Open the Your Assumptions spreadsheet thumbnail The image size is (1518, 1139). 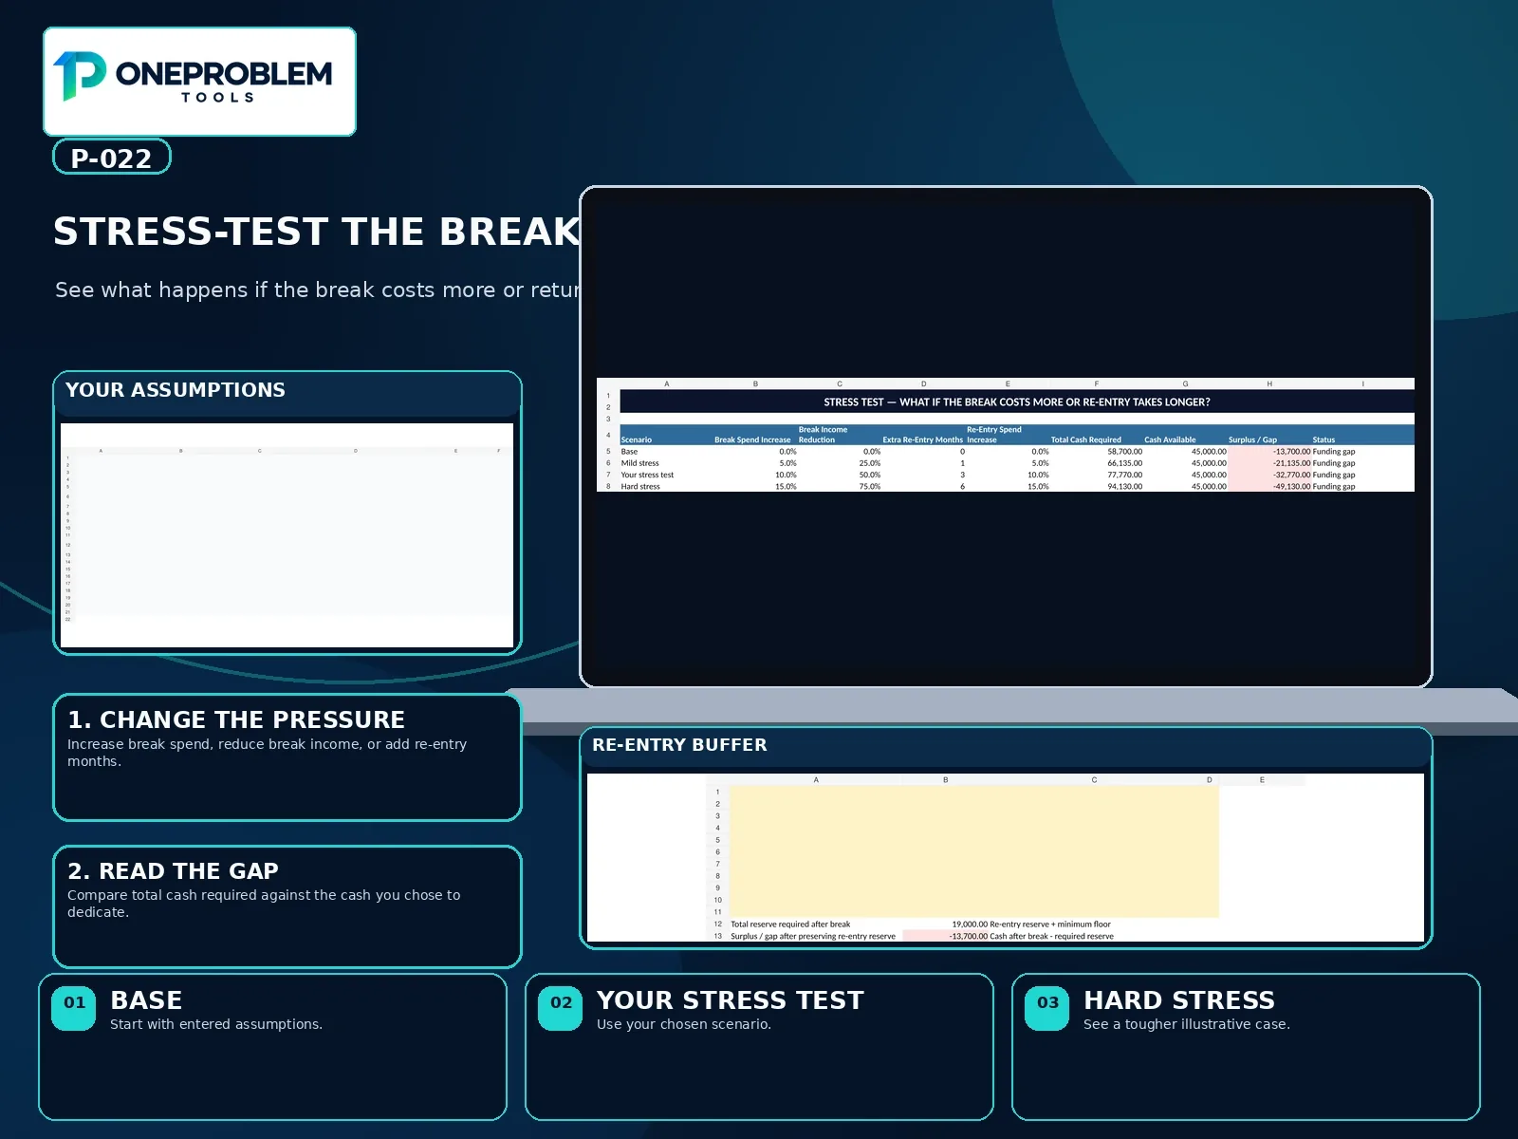(x=287, y=535)
